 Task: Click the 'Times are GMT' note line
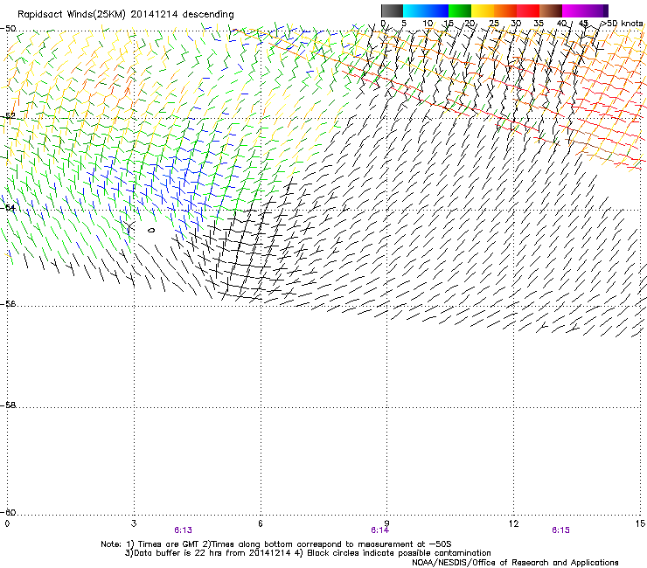275,544
